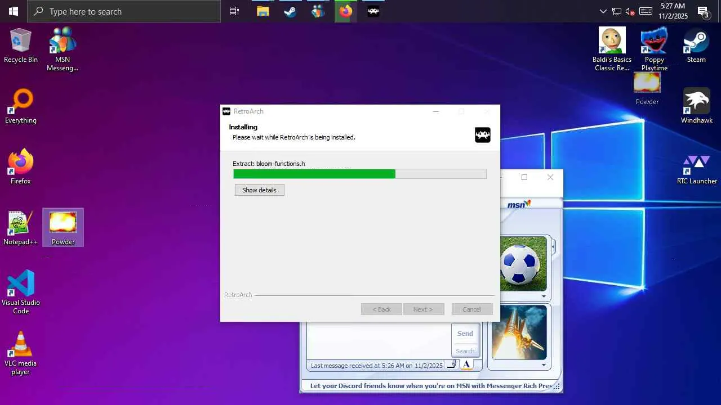Open the taskbar clock showing 5:27 AM

pyautogui.click(x=673, y=11)
